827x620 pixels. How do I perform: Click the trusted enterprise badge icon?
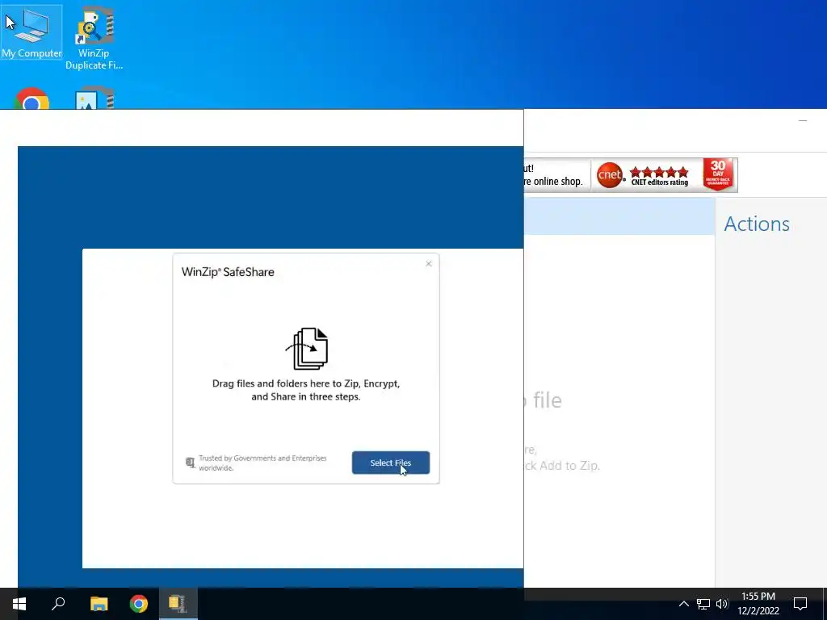(191, 463)
